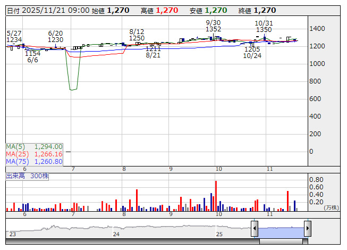The image size is (347, 250).
Task: Click the 安値 1,270 value in header
Action: click(x=216, y=10)
